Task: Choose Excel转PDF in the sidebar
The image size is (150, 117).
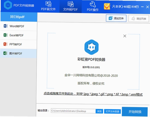Action: click(x=19, y=35)
